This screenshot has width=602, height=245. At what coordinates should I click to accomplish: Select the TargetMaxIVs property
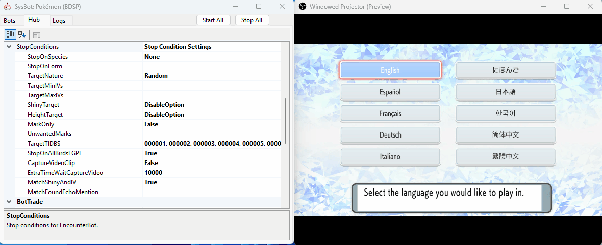[x=148, y=95]
